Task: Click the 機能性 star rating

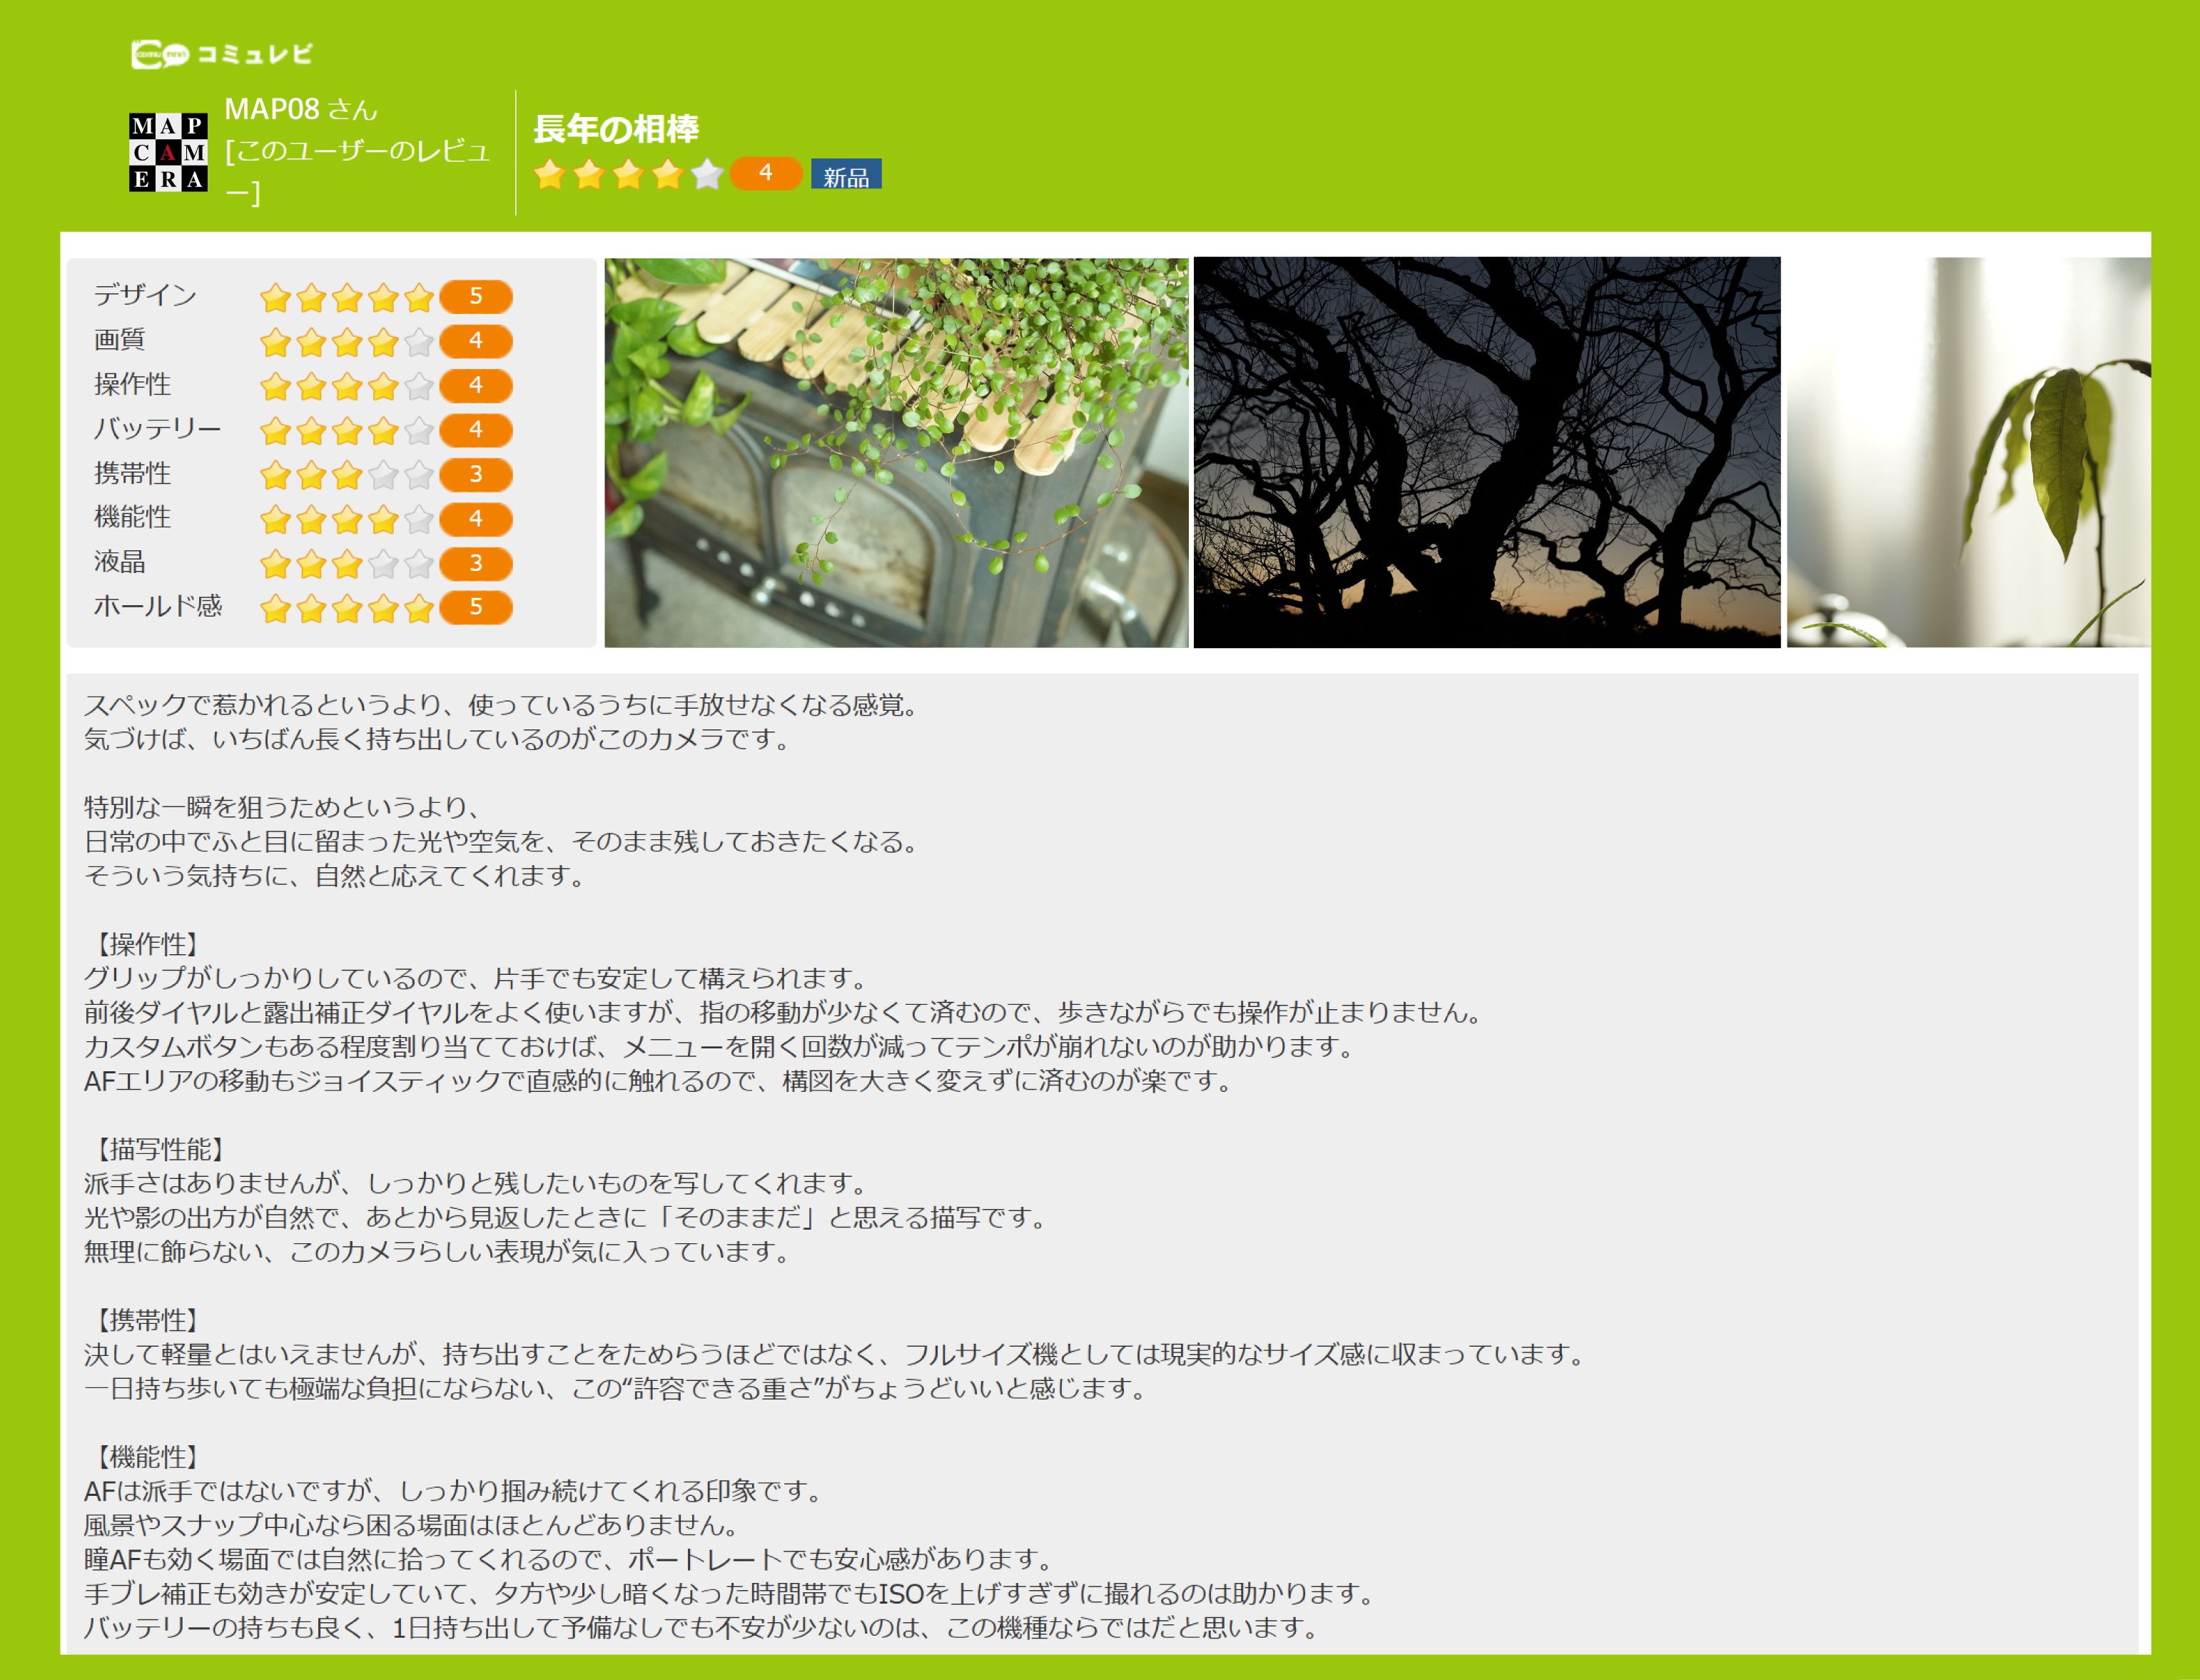Action: pos(347,520)
